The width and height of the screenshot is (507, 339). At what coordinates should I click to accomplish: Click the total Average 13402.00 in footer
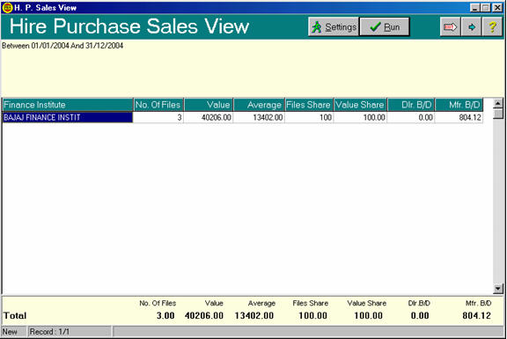coord(254,315)
